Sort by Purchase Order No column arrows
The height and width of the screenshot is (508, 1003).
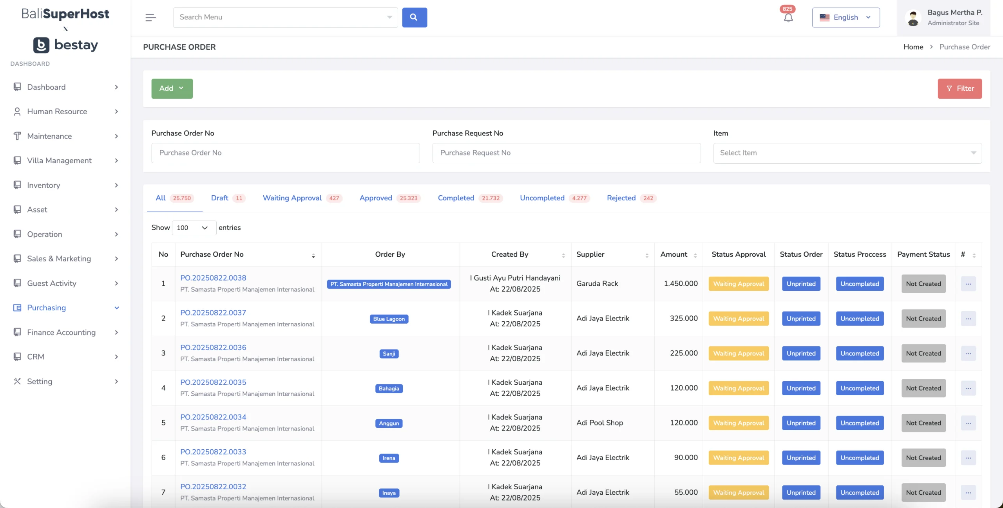click(x=313, y=255)
